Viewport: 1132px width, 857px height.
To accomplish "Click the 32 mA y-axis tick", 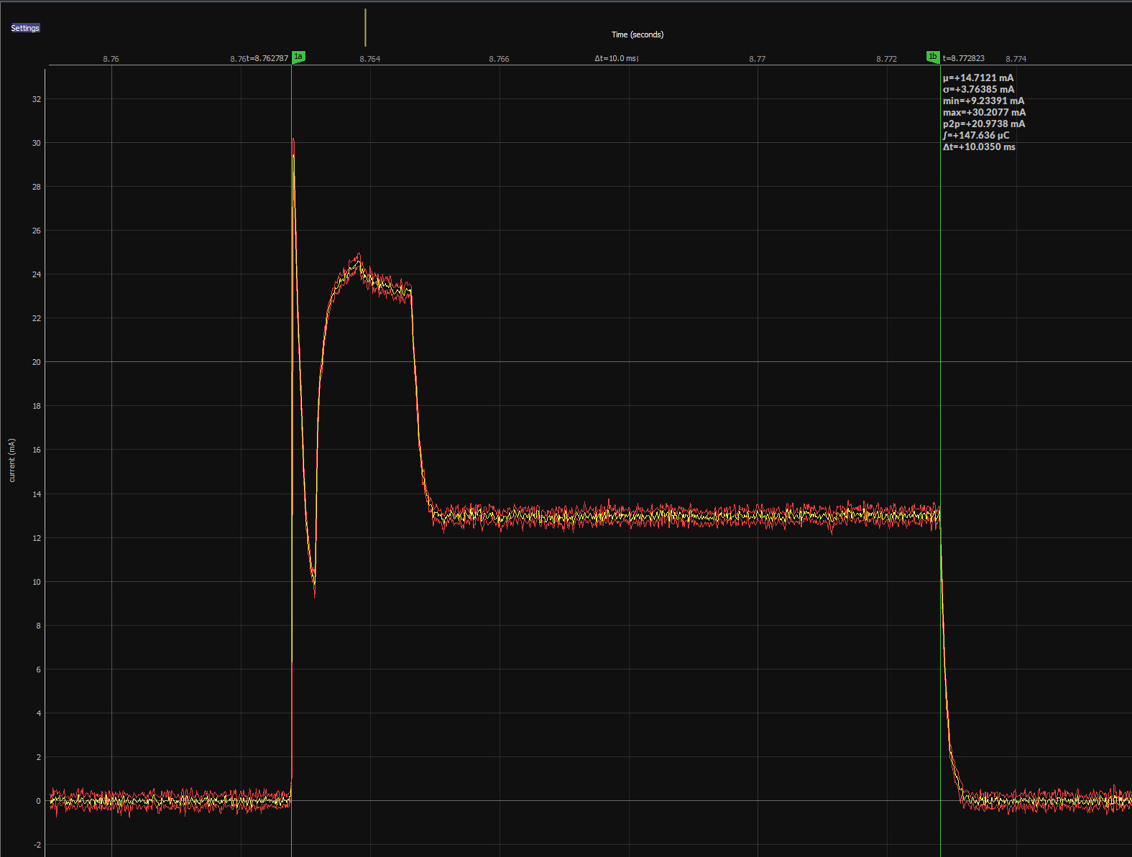I will point(37,99).
